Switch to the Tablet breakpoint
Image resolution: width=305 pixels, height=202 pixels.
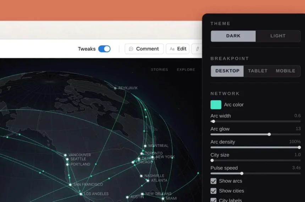point(257,71)
